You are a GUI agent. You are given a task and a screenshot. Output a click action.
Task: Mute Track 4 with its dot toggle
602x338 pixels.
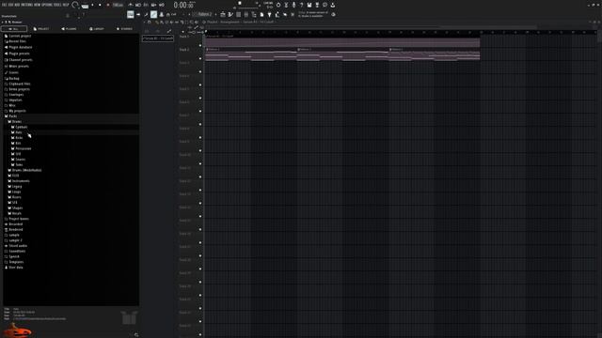(x=200, y=84)
